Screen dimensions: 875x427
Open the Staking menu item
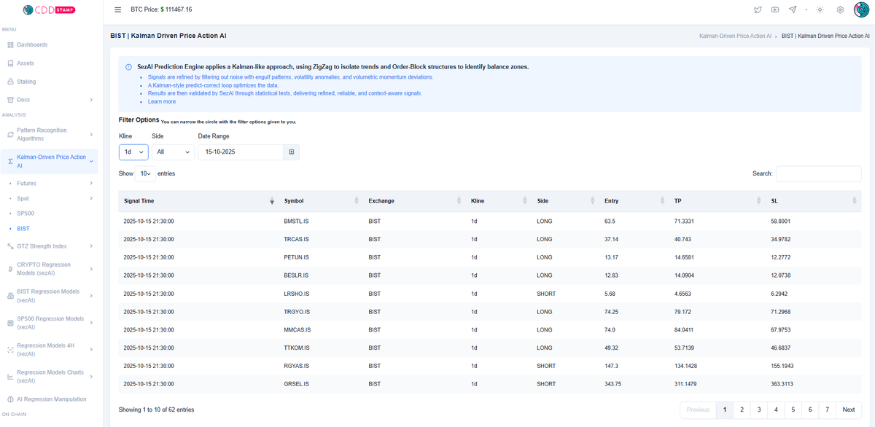pos(26,82)
